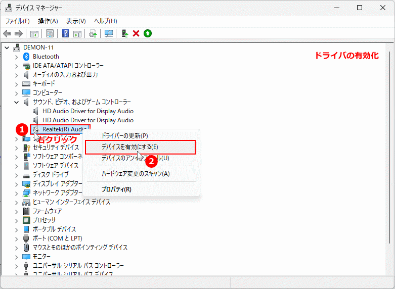The width and height of the screenshot is (395, 289).
Task: Click the コンピューター monitor icon
Action: 26,93
